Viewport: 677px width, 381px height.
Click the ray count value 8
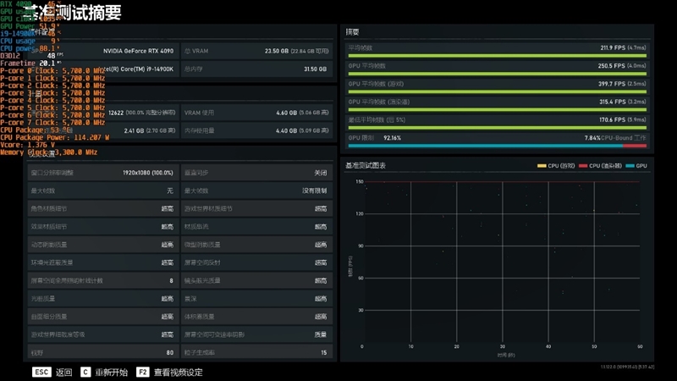coord(171,281)
